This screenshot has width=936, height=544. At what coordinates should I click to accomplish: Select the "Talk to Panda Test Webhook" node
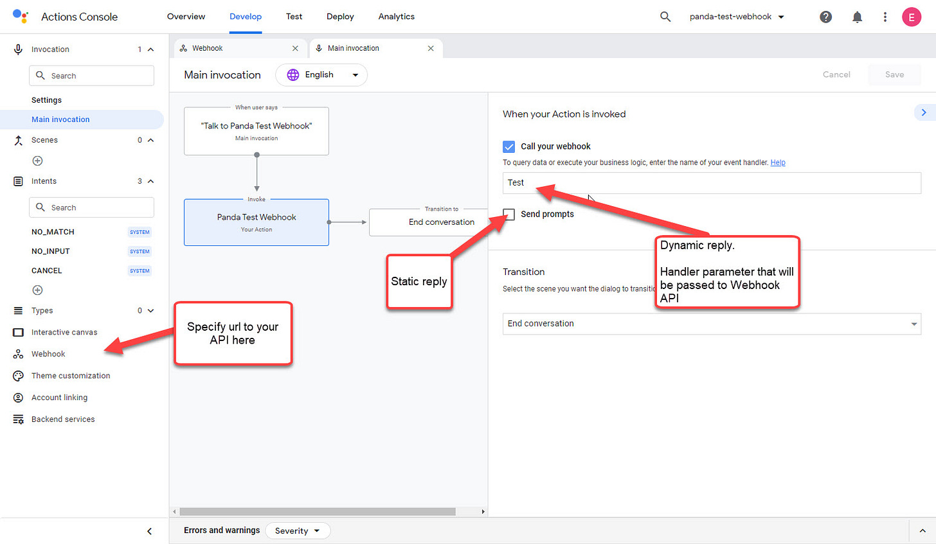point(256,131)
